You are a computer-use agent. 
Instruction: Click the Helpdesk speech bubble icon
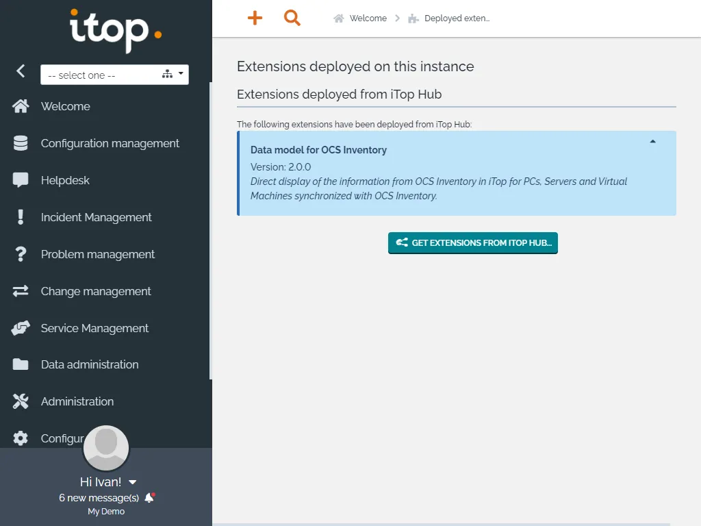click(x=21, y=180)
